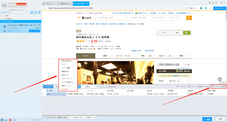
Task: Click the フィールドを追加 button
Action: click(x=219, y=86)
